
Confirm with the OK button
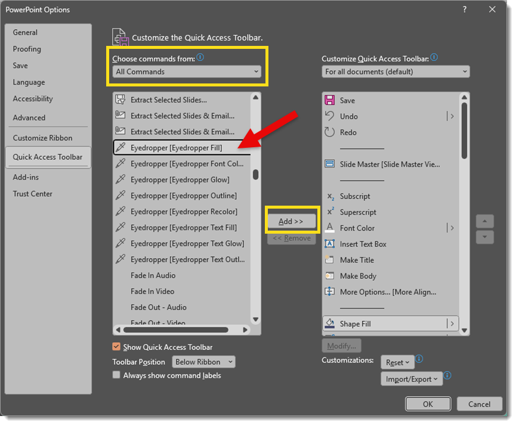tap(428, 404)
